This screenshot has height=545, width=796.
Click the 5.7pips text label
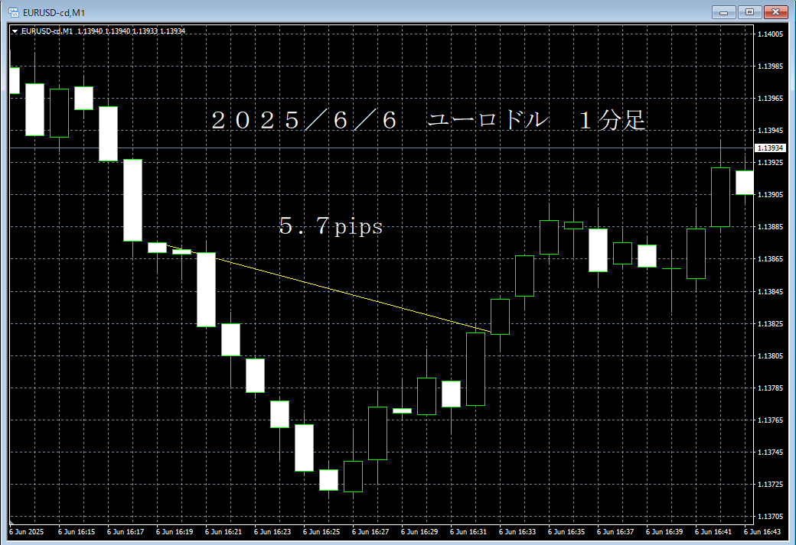click(331, 226)
